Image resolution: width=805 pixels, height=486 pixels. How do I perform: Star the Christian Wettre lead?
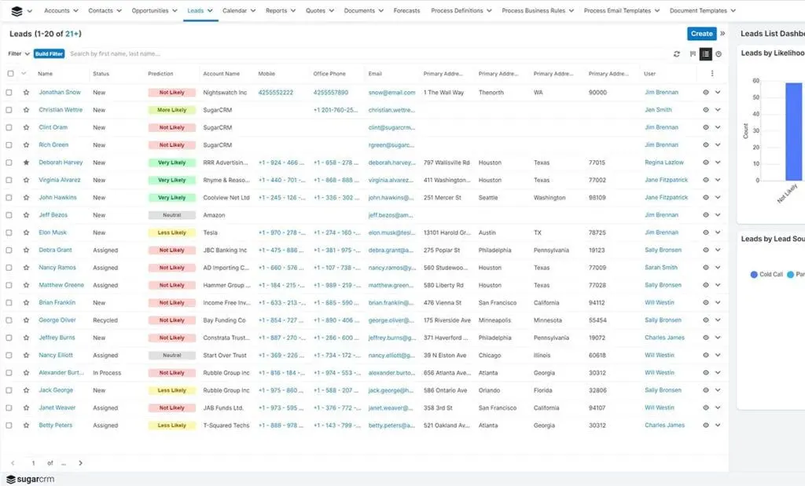[26, 110]
